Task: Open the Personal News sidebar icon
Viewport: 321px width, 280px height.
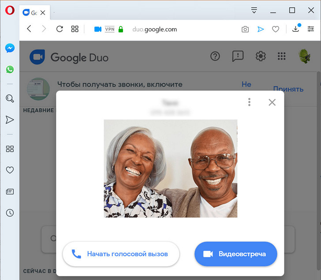Action: 10,191
